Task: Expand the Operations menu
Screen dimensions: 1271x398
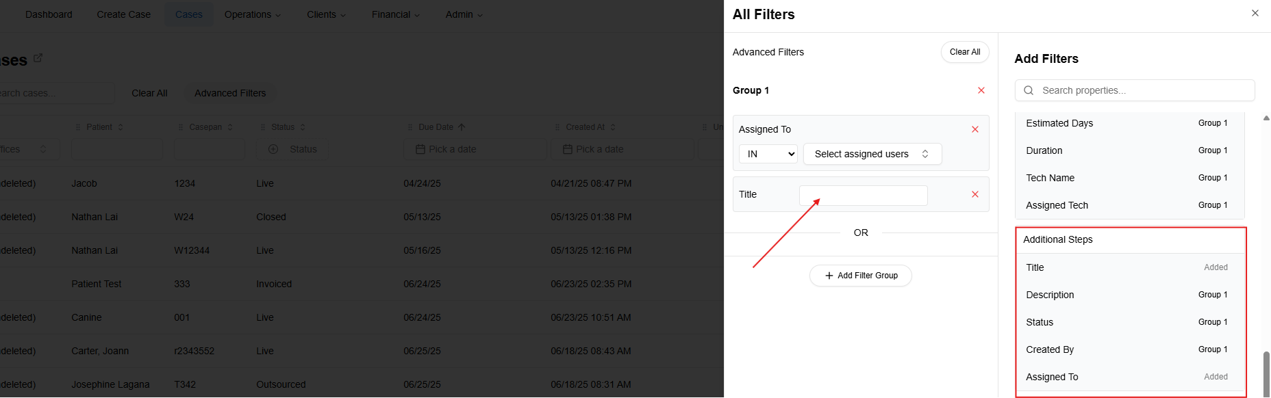Action: [x=252, y=14]
